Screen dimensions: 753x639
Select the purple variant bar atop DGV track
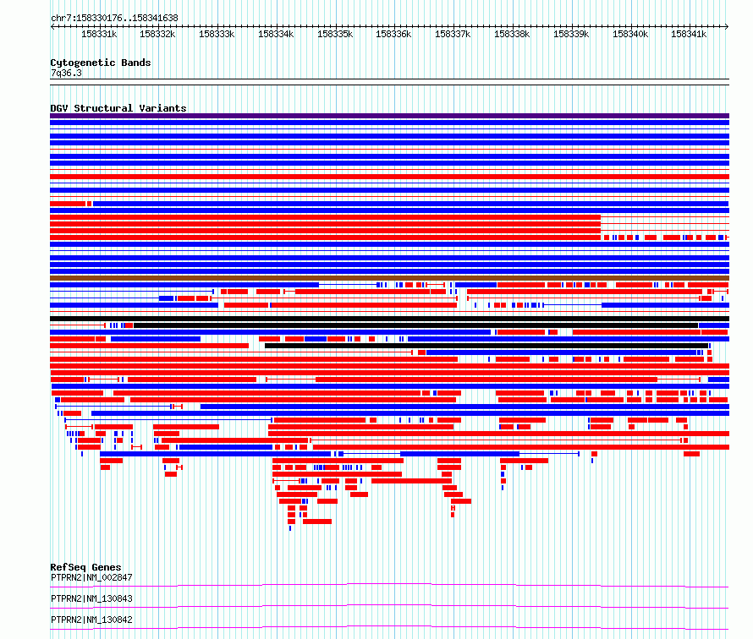click(x=389, y=116)
